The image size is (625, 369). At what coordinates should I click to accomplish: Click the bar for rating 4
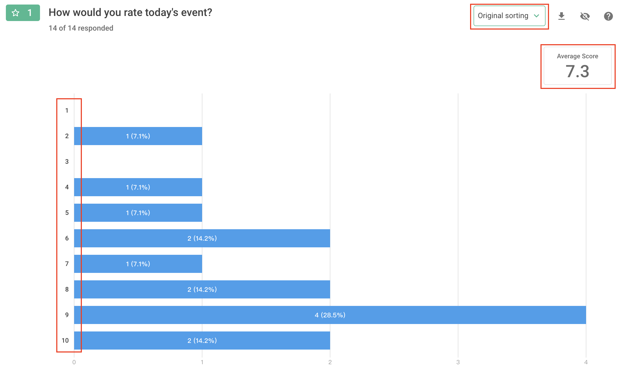[x=138, y=187]
